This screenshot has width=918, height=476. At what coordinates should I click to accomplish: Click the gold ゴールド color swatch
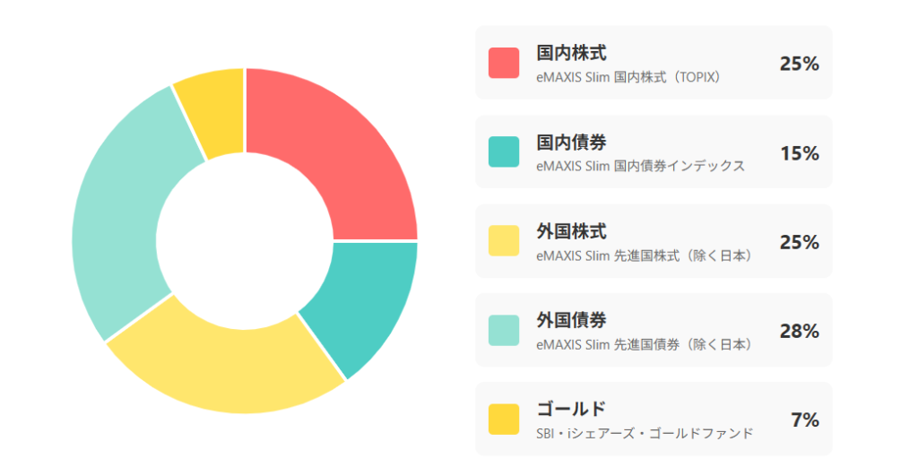pos(503,419)
